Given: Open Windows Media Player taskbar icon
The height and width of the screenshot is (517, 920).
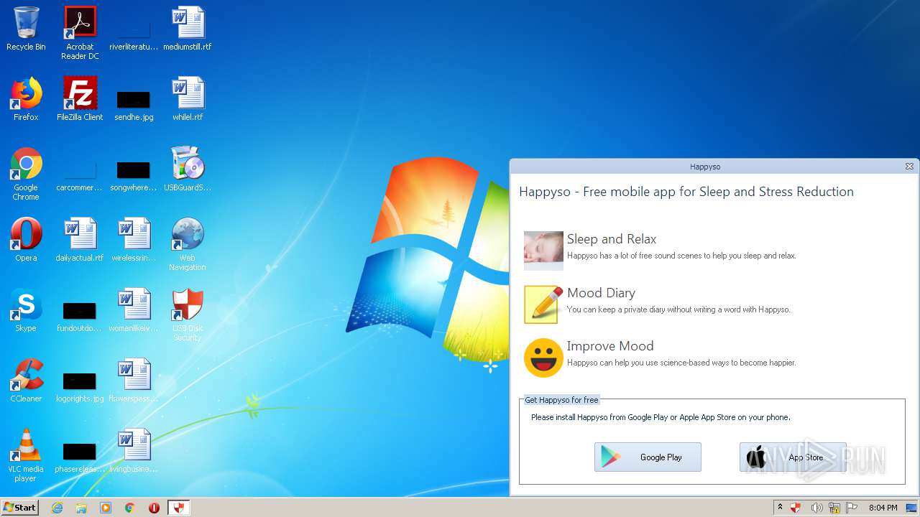Looking at the screenshot, I should point(106,508).
